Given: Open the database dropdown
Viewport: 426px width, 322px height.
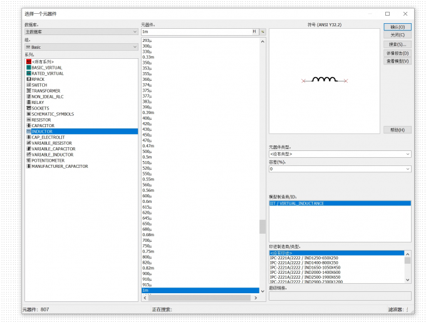Looking at the screenshot, I should click(x=81, y=32).
